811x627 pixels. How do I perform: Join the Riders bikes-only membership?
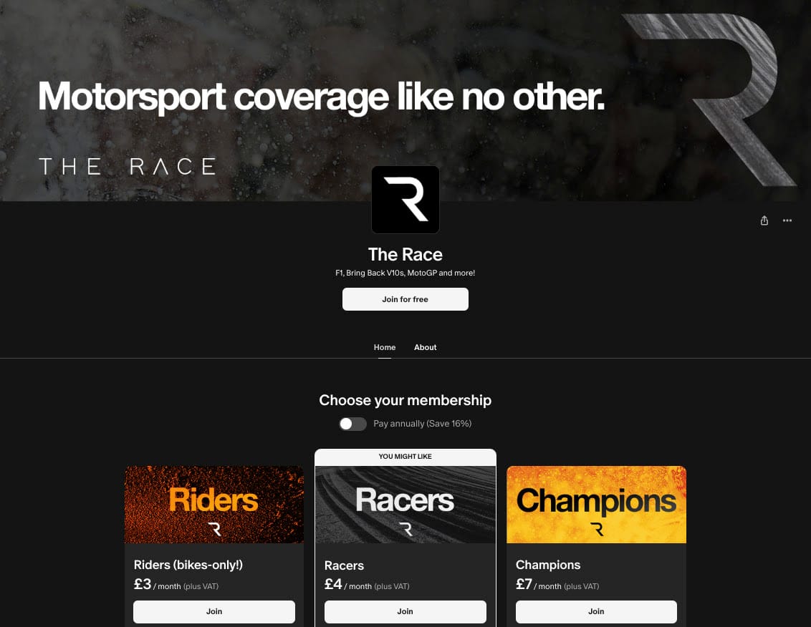click(x=214, y=611)
